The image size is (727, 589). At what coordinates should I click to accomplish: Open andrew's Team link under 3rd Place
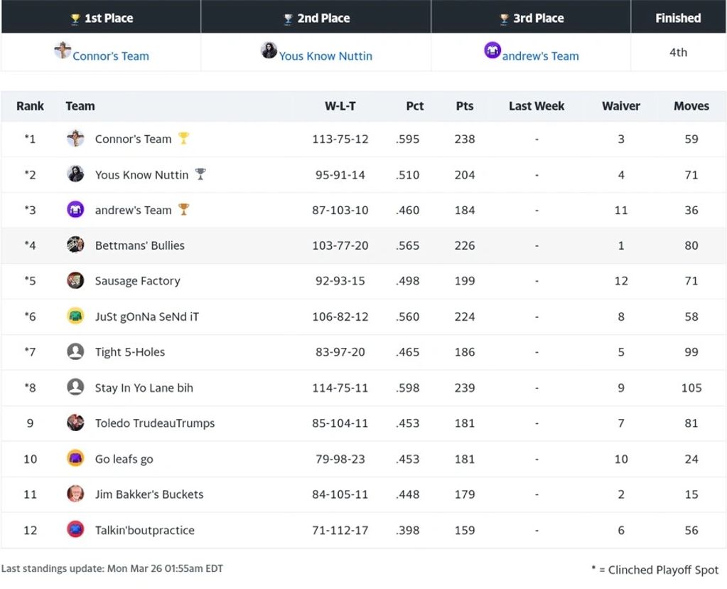coord(540,56)
